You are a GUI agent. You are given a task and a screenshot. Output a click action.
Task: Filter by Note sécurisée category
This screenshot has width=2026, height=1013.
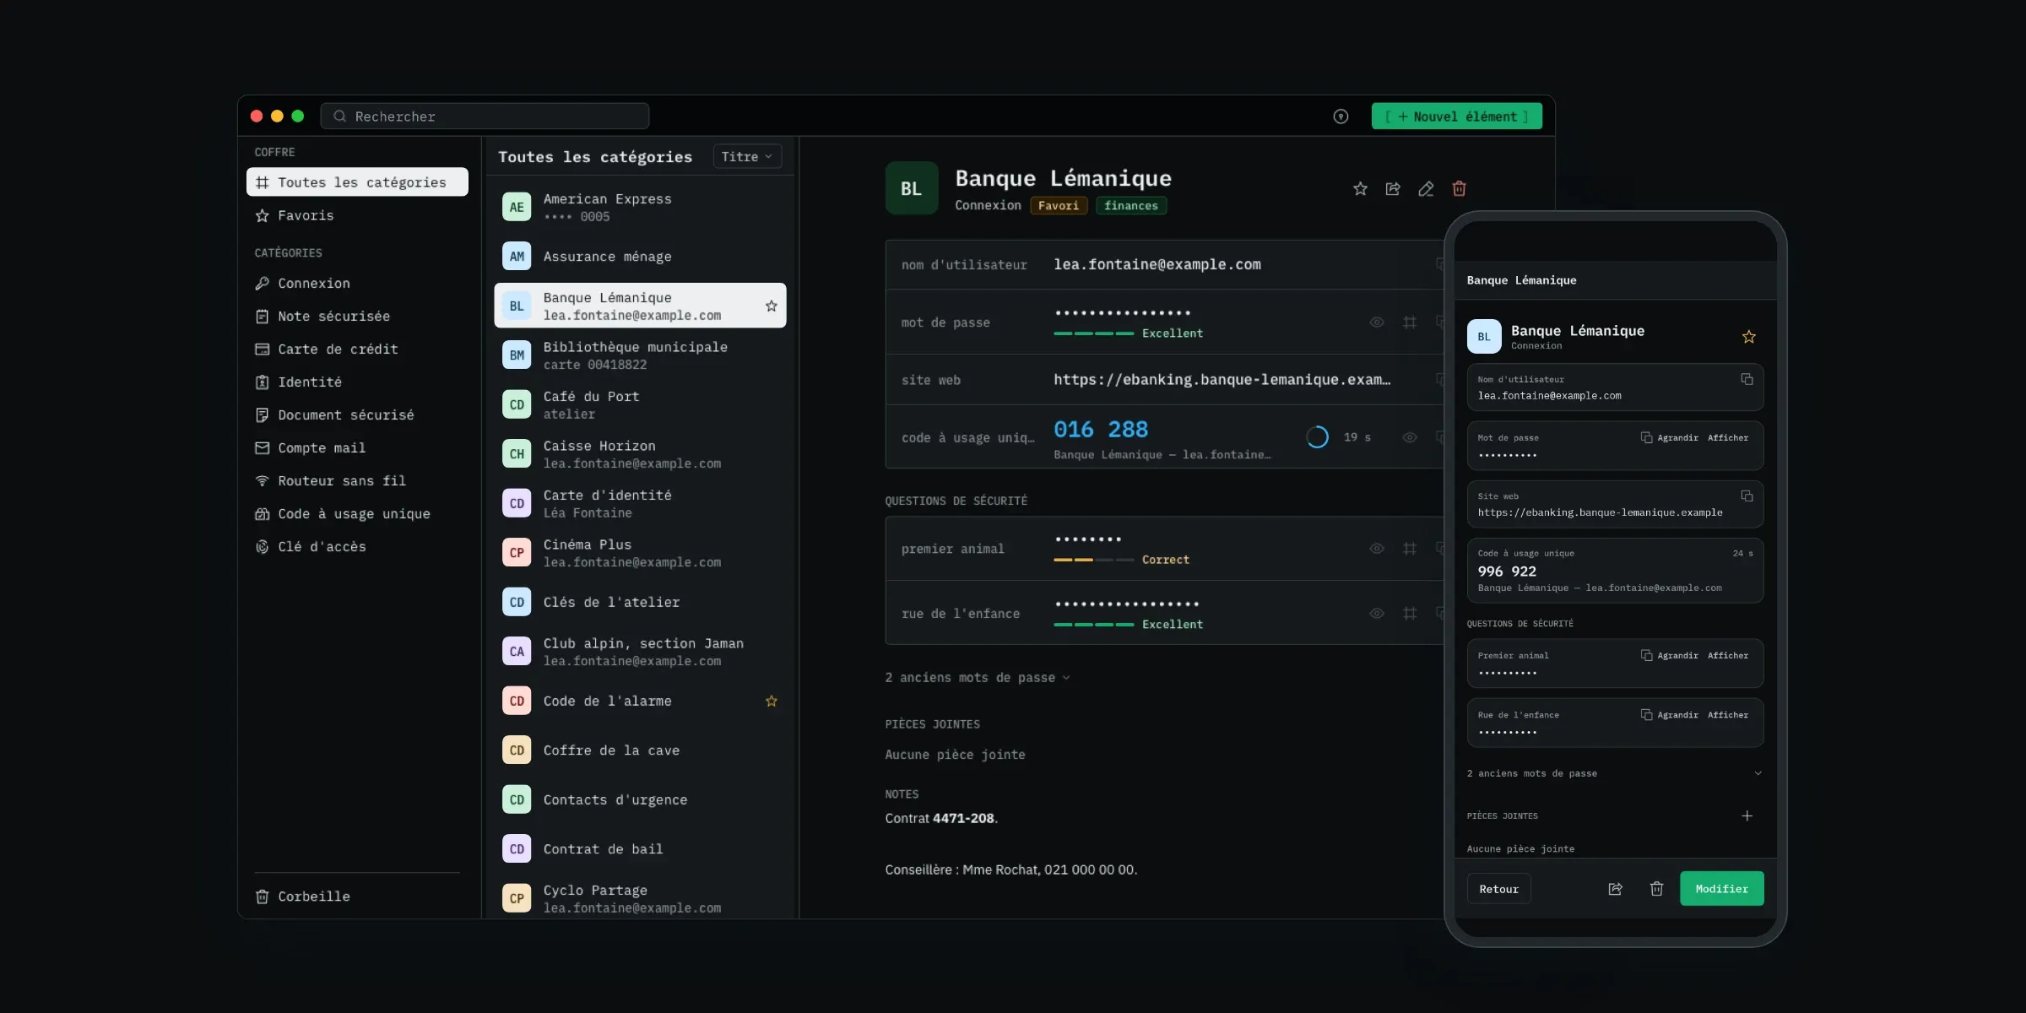point(357,316)
